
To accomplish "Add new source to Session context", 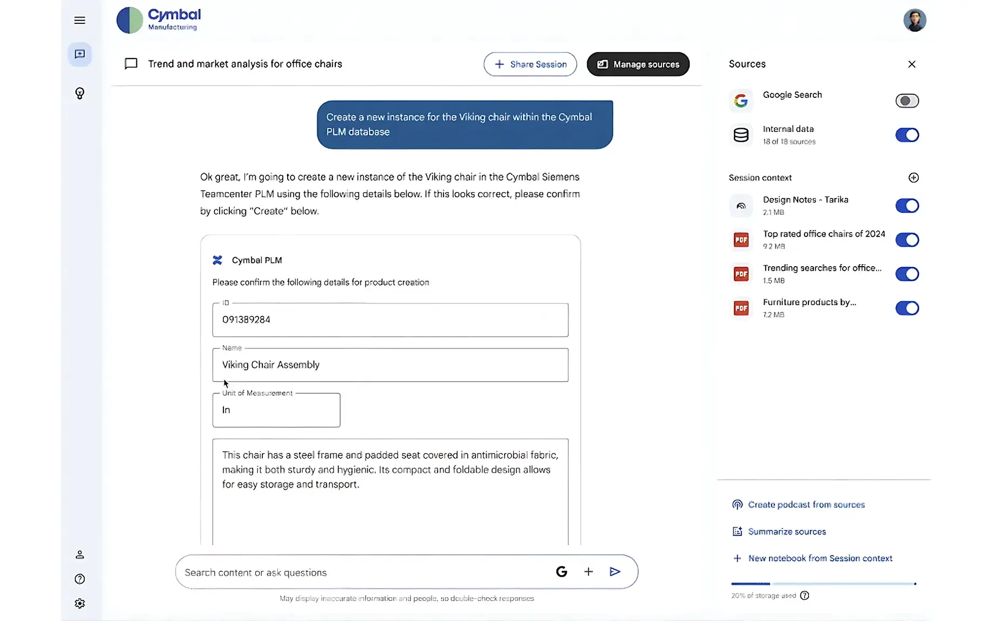I will coord(913,177).
